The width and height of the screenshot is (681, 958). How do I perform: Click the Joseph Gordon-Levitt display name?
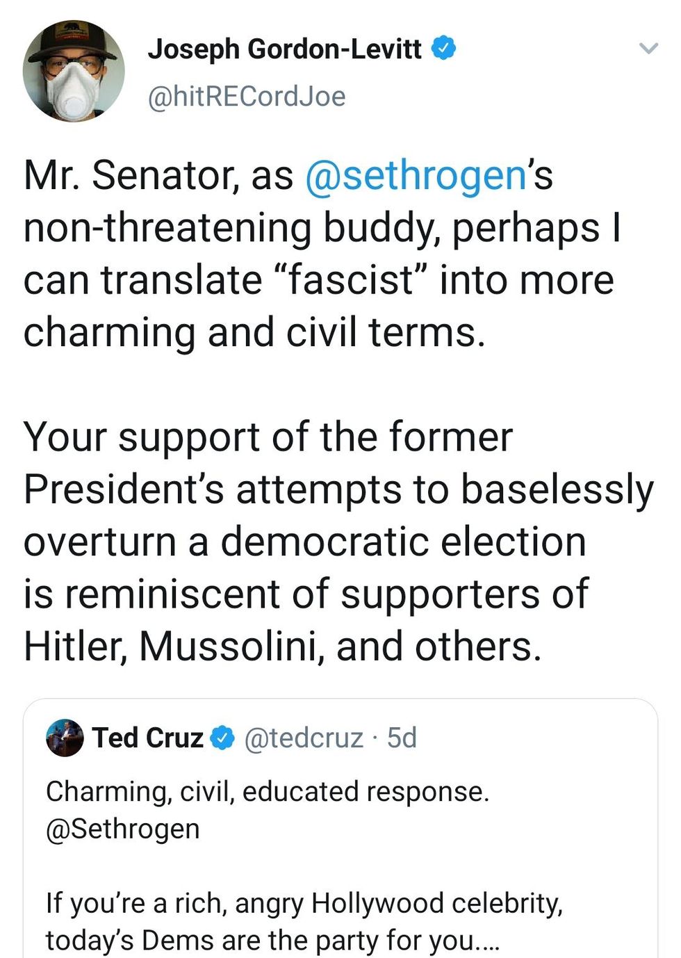tap(284, 49)
